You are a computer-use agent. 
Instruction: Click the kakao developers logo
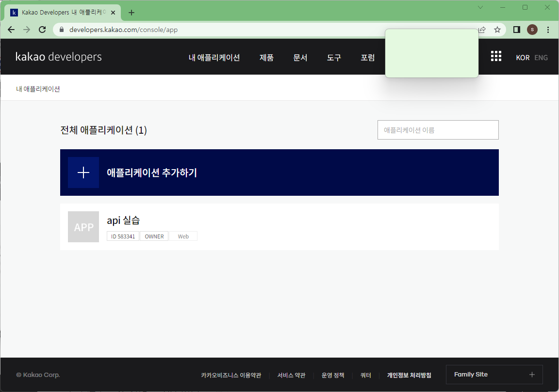pos(58,57)
